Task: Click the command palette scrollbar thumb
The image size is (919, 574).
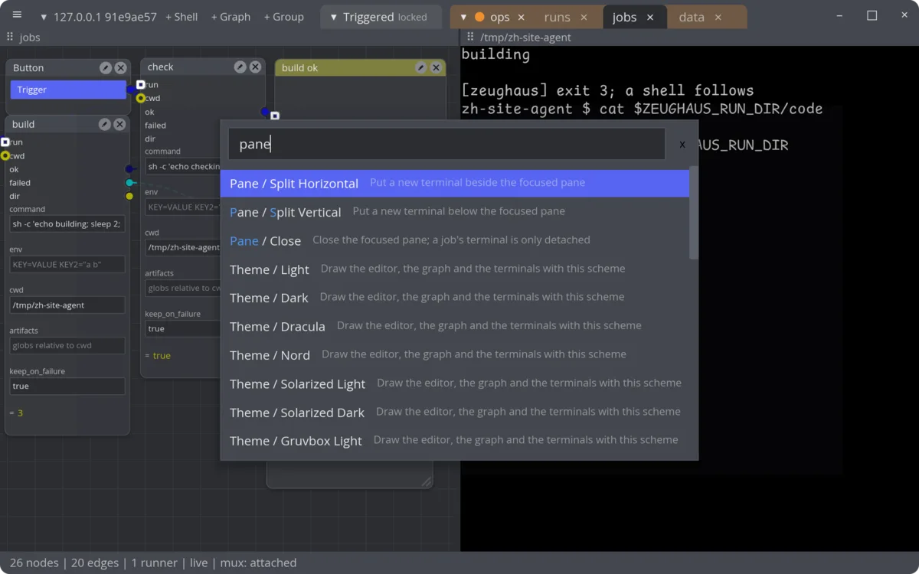Action: coord(694,213)
